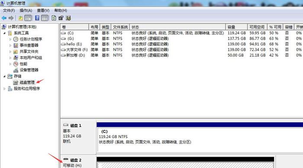The image size is (303, 168).
Task: Click the toolbar icon right of Refresh
Action: tap(61, 18)
